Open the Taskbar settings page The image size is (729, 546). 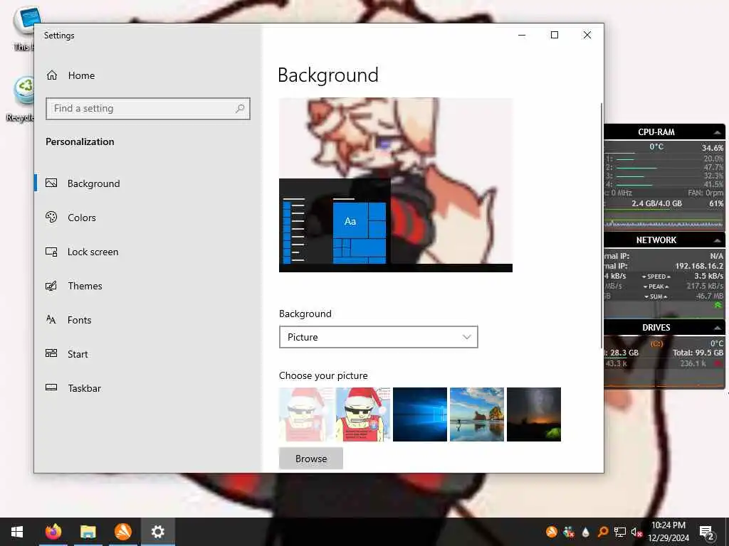(84, 388)
